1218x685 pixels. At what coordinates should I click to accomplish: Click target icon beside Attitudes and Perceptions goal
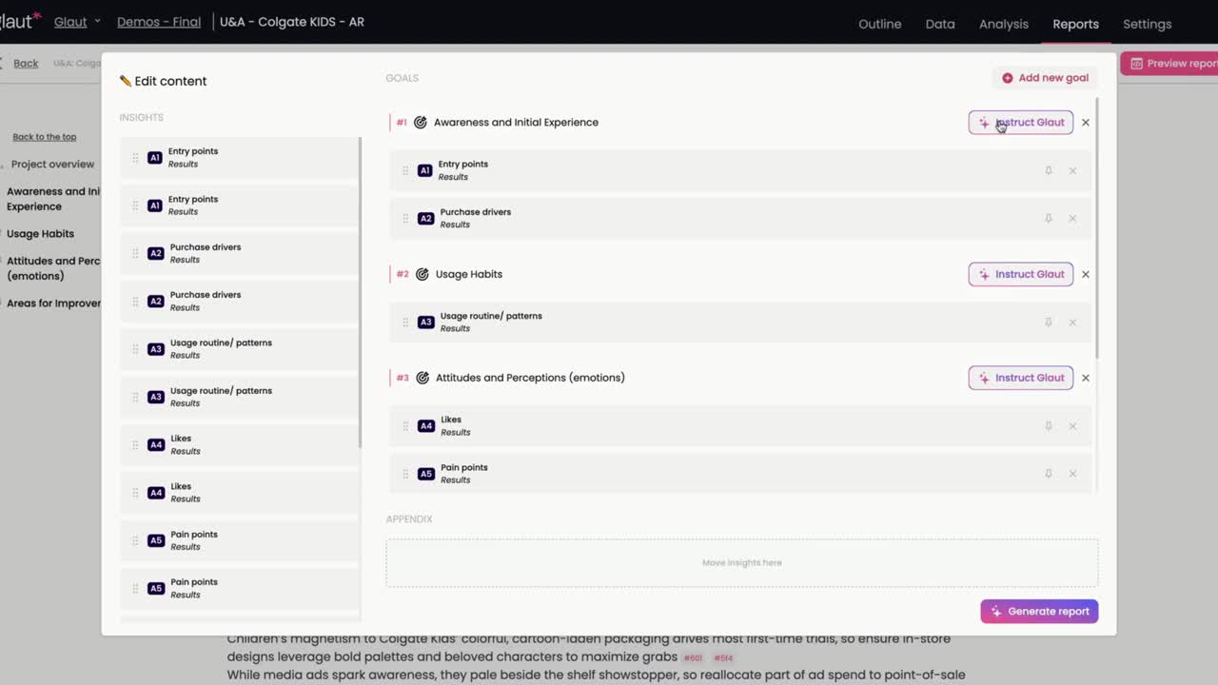click(x=422, y=378)
